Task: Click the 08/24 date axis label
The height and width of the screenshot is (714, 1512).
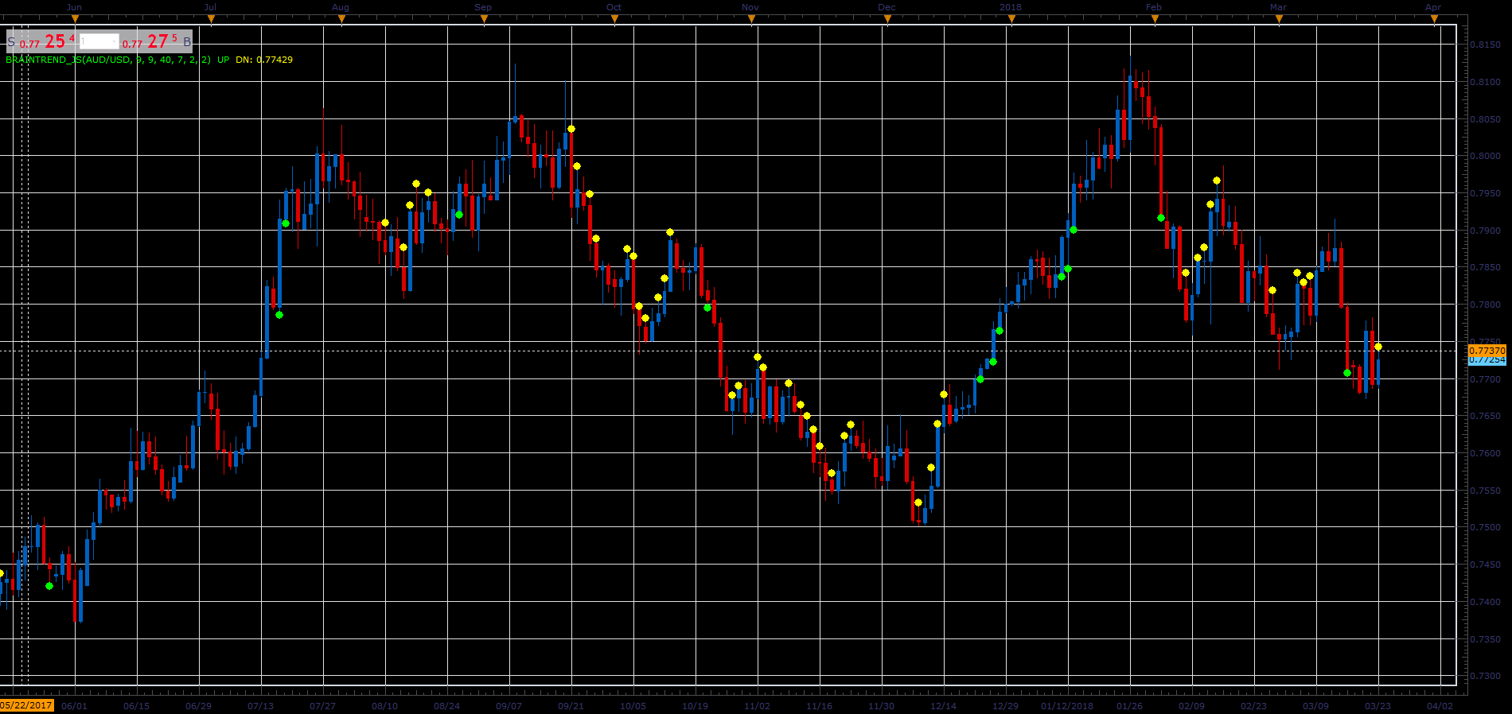Action: pos(447,706)
